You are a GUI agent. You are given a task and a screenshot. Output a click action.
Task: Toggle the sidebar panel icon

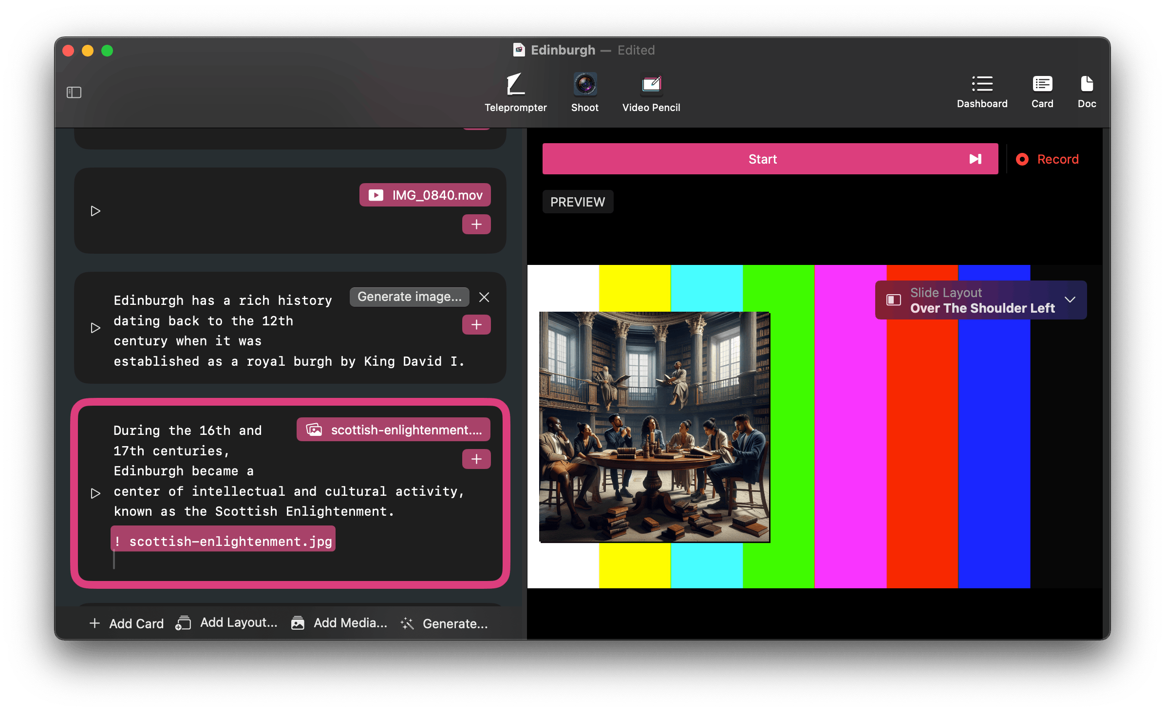point(74,92)
